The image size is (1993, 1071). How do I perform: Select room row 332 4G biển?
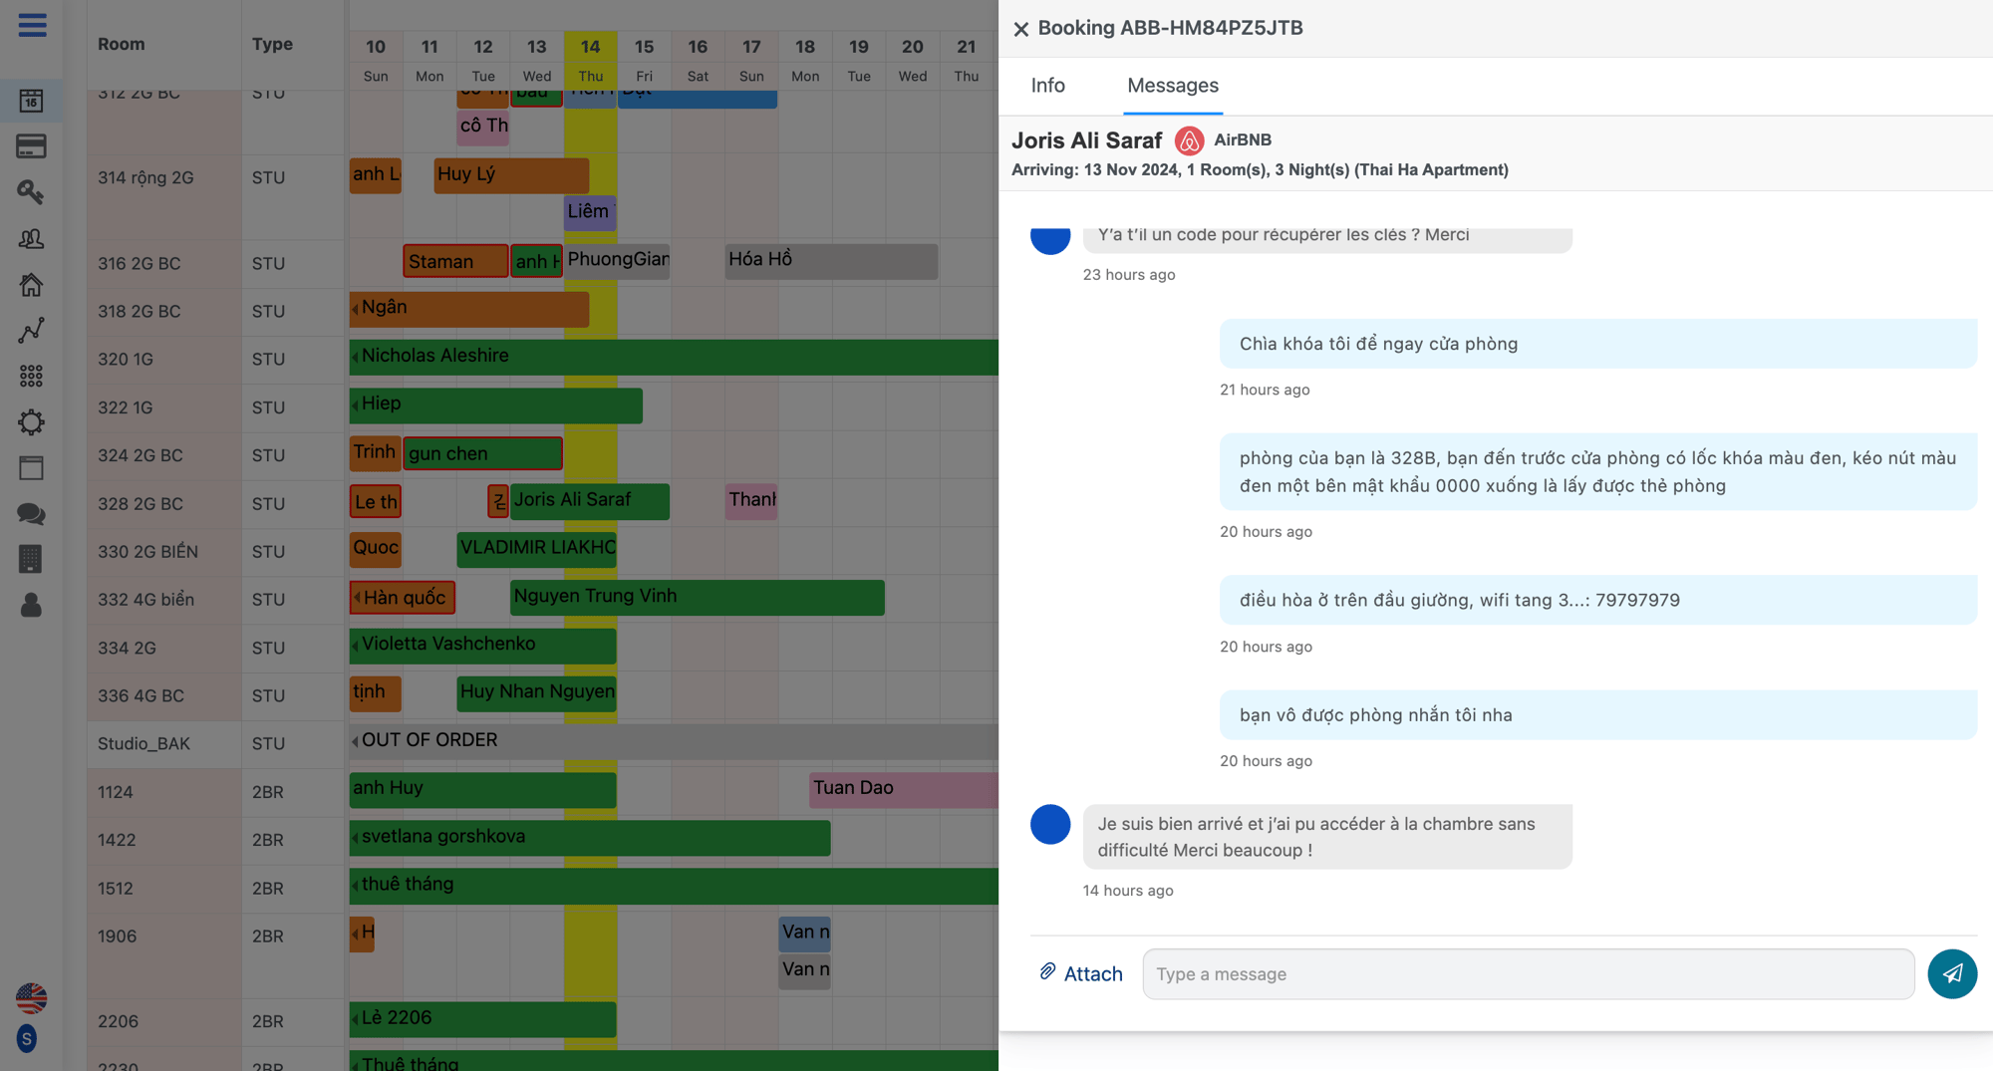click(165, 600)
